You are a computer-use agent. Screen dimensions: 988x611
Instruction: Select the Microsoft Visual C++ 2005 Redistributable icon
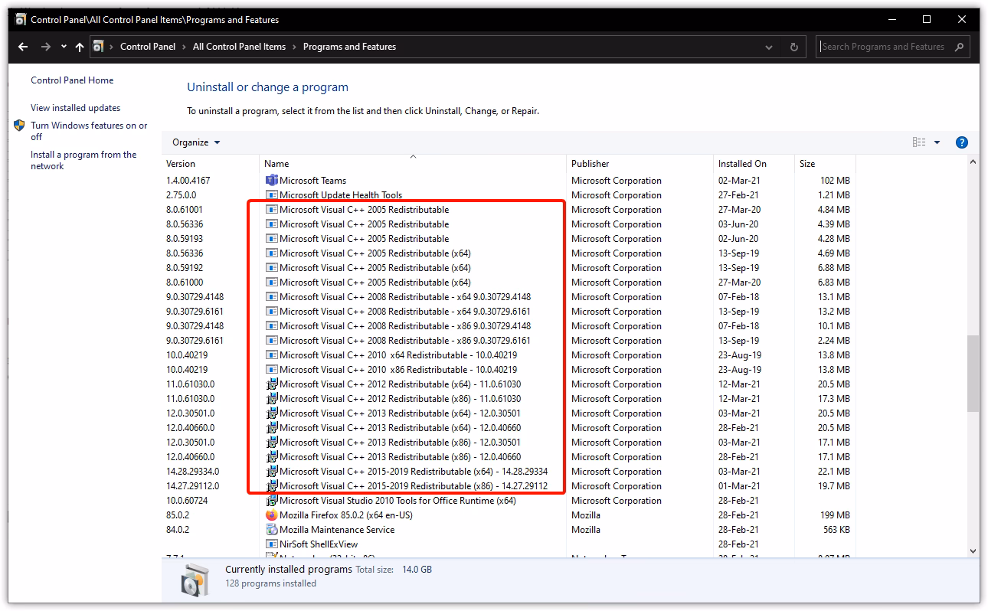[x=272, y=209]
